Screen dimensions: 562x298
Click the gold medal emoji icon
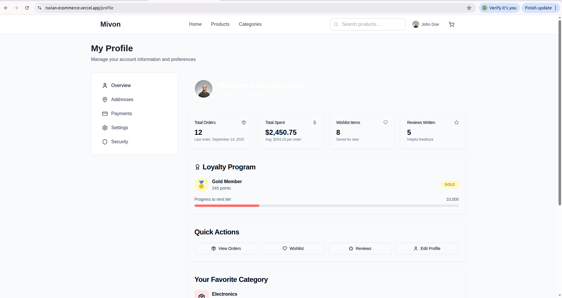pos(201,185)
